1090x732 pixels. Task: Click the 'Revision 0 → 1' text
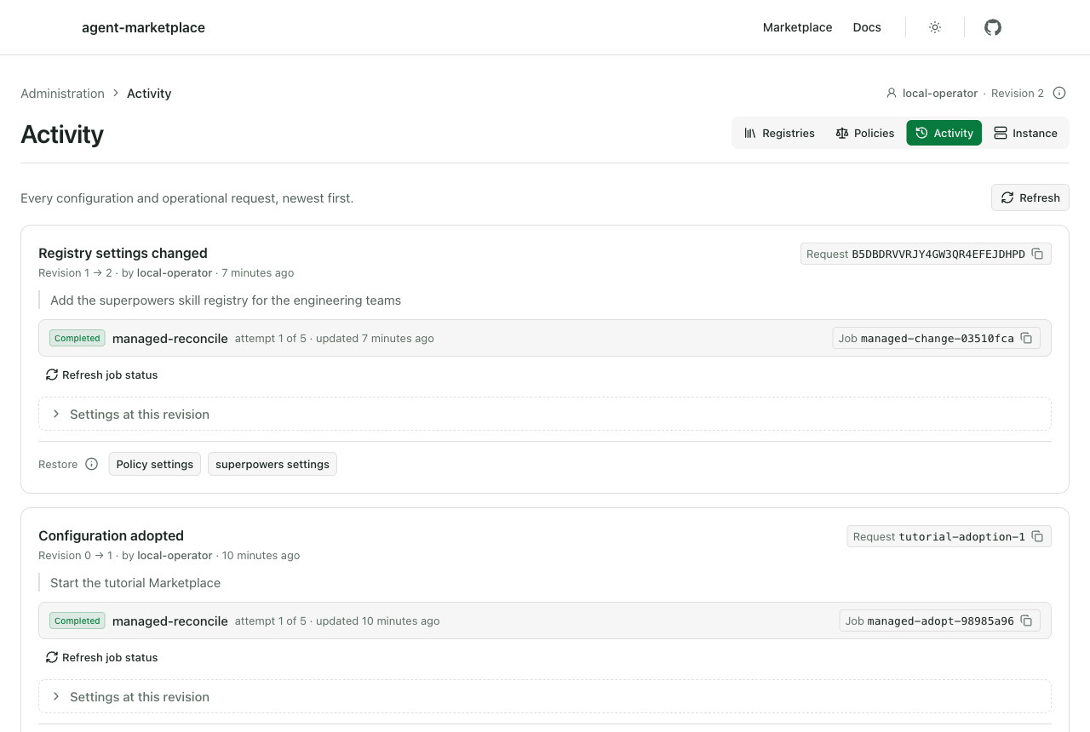click(x=75, y=556)
